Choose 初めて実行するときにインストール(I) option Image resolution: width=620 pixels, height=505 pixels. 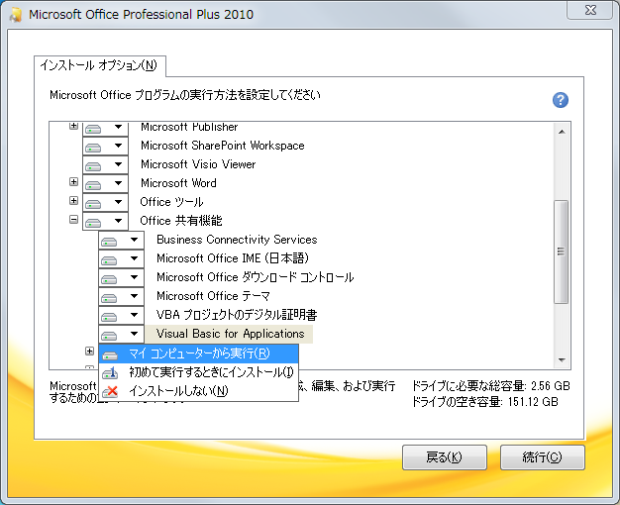click(x=198, y=372)
